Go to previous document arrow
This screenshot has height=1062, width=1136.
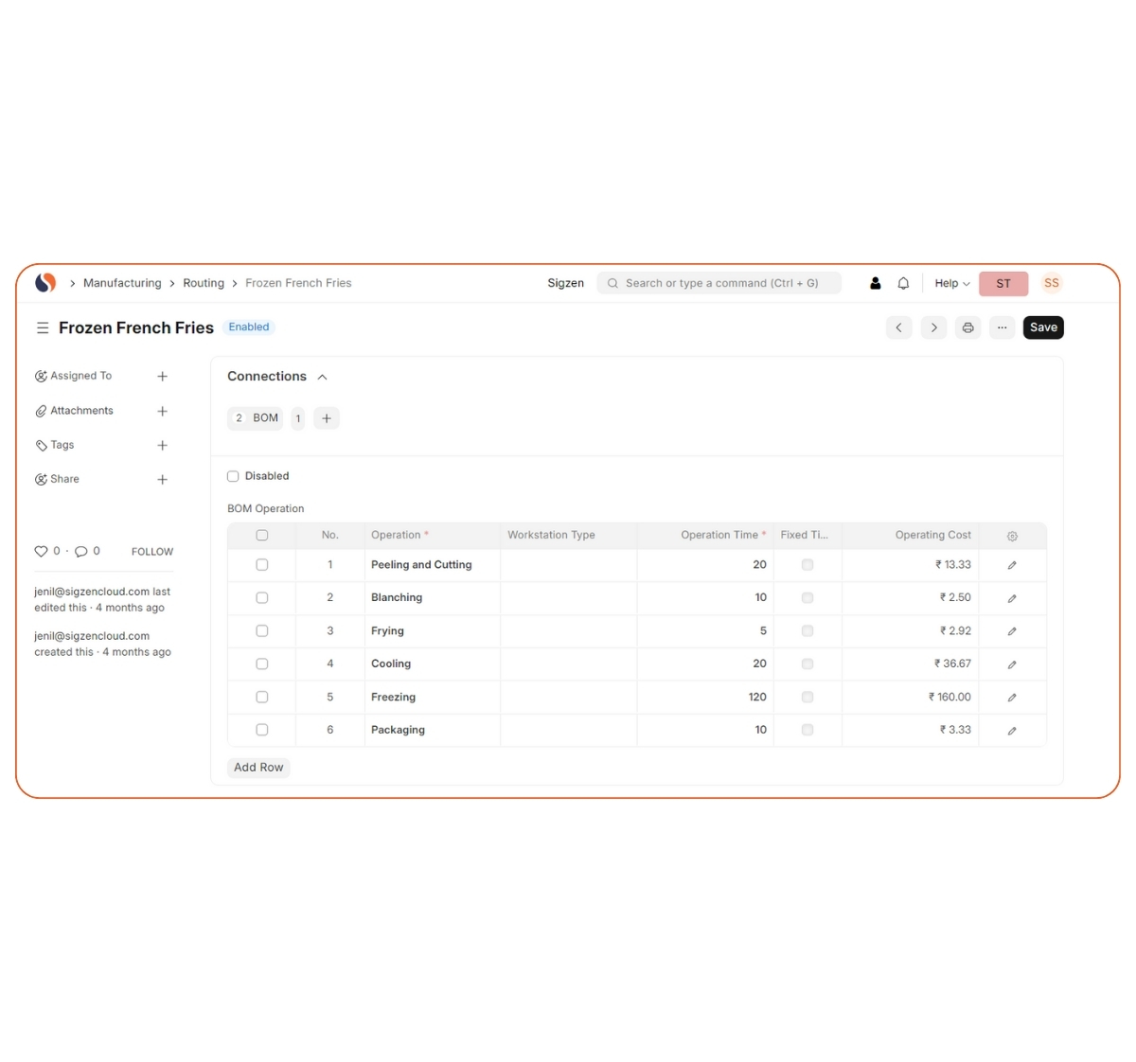click(x=898, y=327)
